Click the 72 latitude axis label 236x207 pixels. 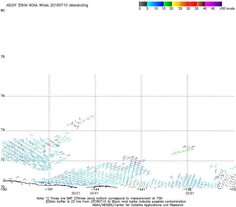(x=3, y=160)
